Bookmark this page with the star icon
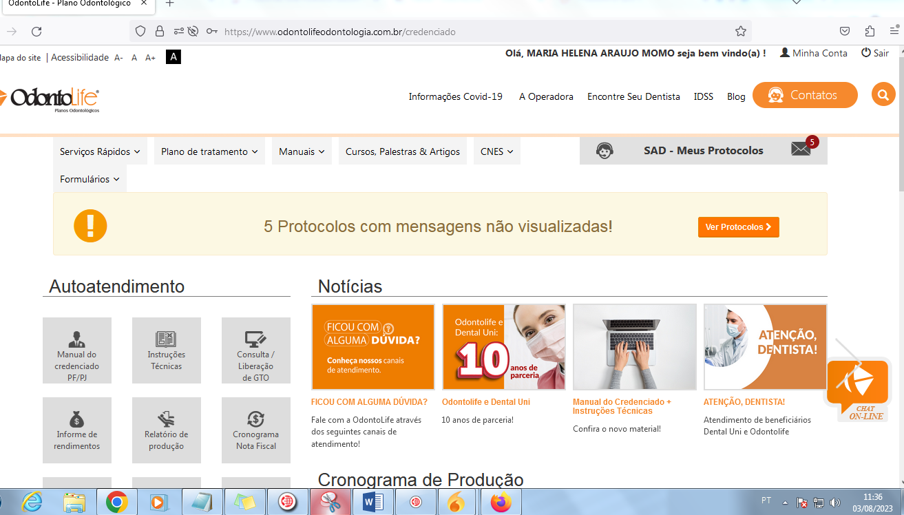Image resolution: width=904 pixels, height=515 pixels. click(x=741, y=32)
